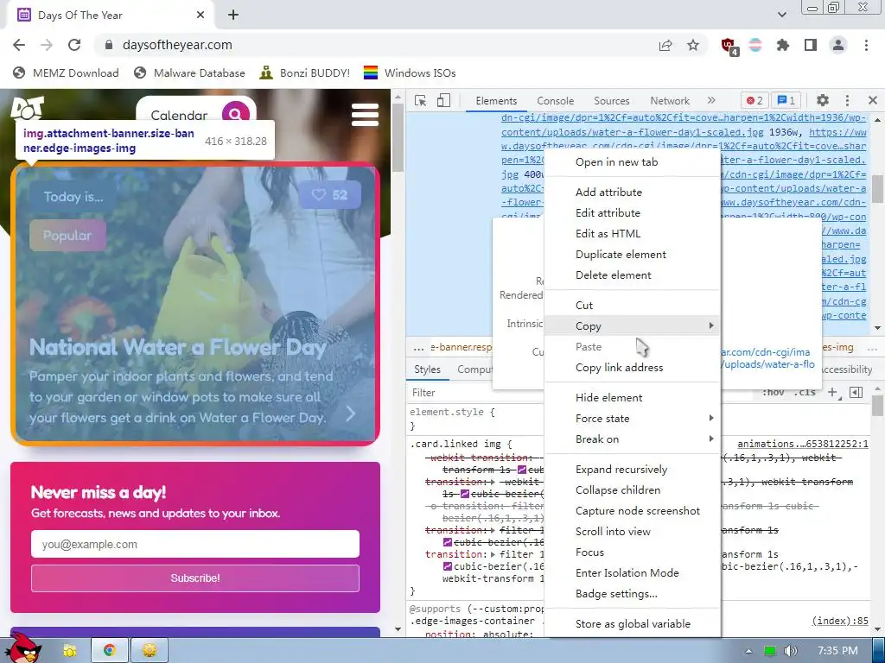Toggle the browser side panel icon
This screenshot has height=663, width=885.
coord(811,45)
